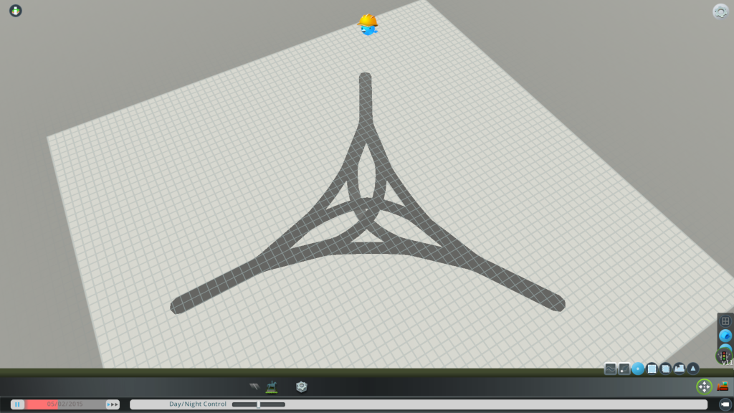
Task: Select the green four-arrow move tool
Action: [704, 386]
